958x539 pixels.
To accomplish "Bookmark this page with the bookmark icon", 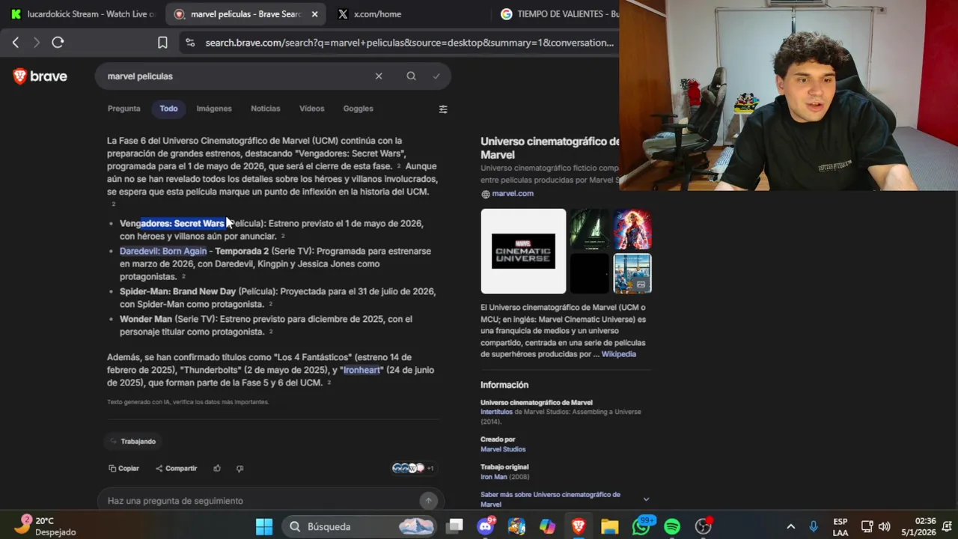I will pyautogui.click(x=162, y=43).
